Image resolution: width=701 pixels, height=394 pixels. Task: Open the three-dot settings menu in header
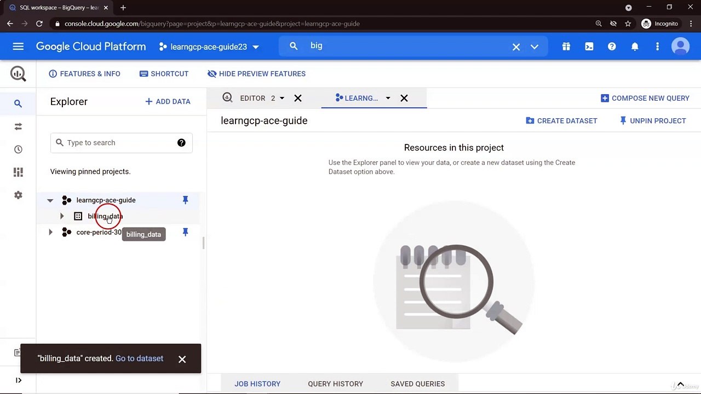(x=657, y=47)
